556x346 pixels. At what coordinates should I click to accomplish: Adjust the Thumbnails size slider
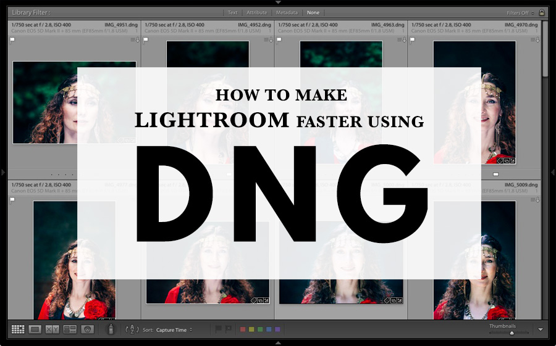coord(512,333)
